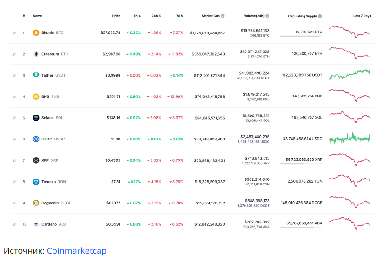The image size is (377, 268).
Task: Add Solana to watchlist with star
Action: tap(14, 118)
